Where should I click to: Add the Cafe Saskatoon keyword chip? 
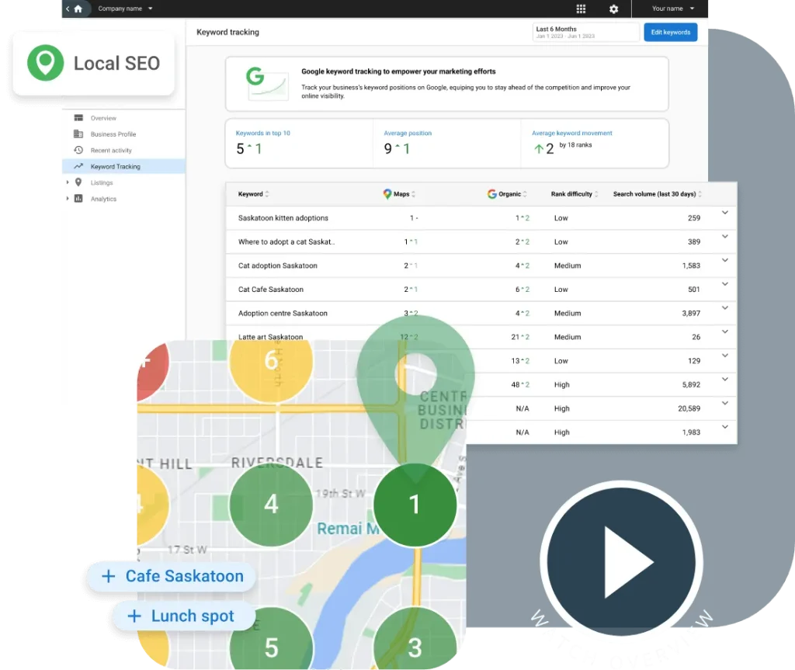tap(172, 576)
